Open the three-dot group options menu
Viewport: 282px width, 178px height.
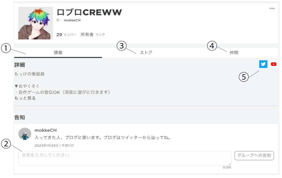[x=272, y=9]
